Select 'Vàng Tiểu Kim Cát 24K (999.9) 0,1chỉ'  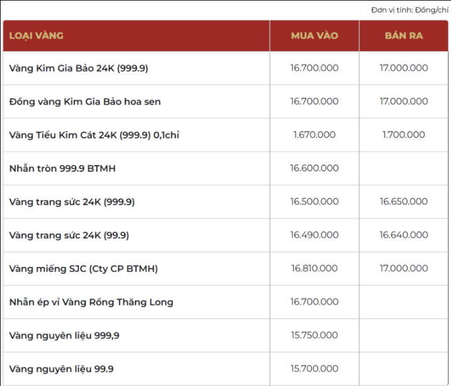point(94,135)
